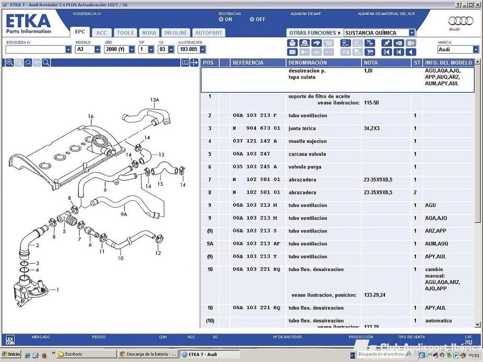Switch to the AUTOPART tab

(208, 32)
